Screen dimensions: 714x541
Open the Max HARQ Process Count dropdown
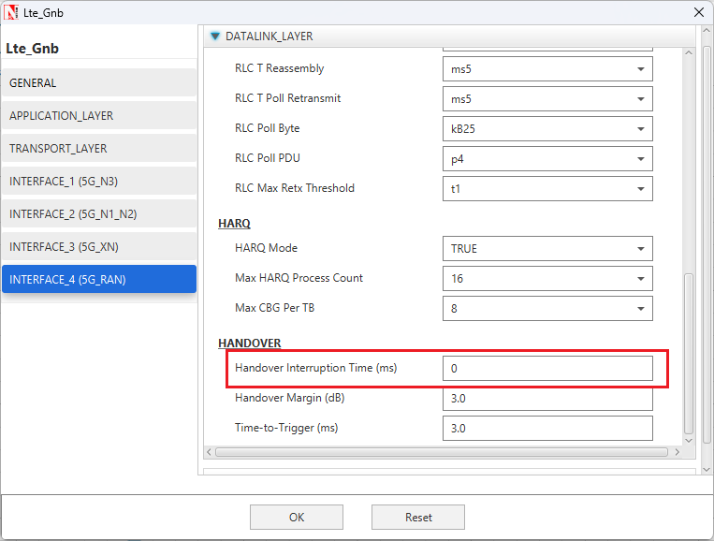pos(547,279)
